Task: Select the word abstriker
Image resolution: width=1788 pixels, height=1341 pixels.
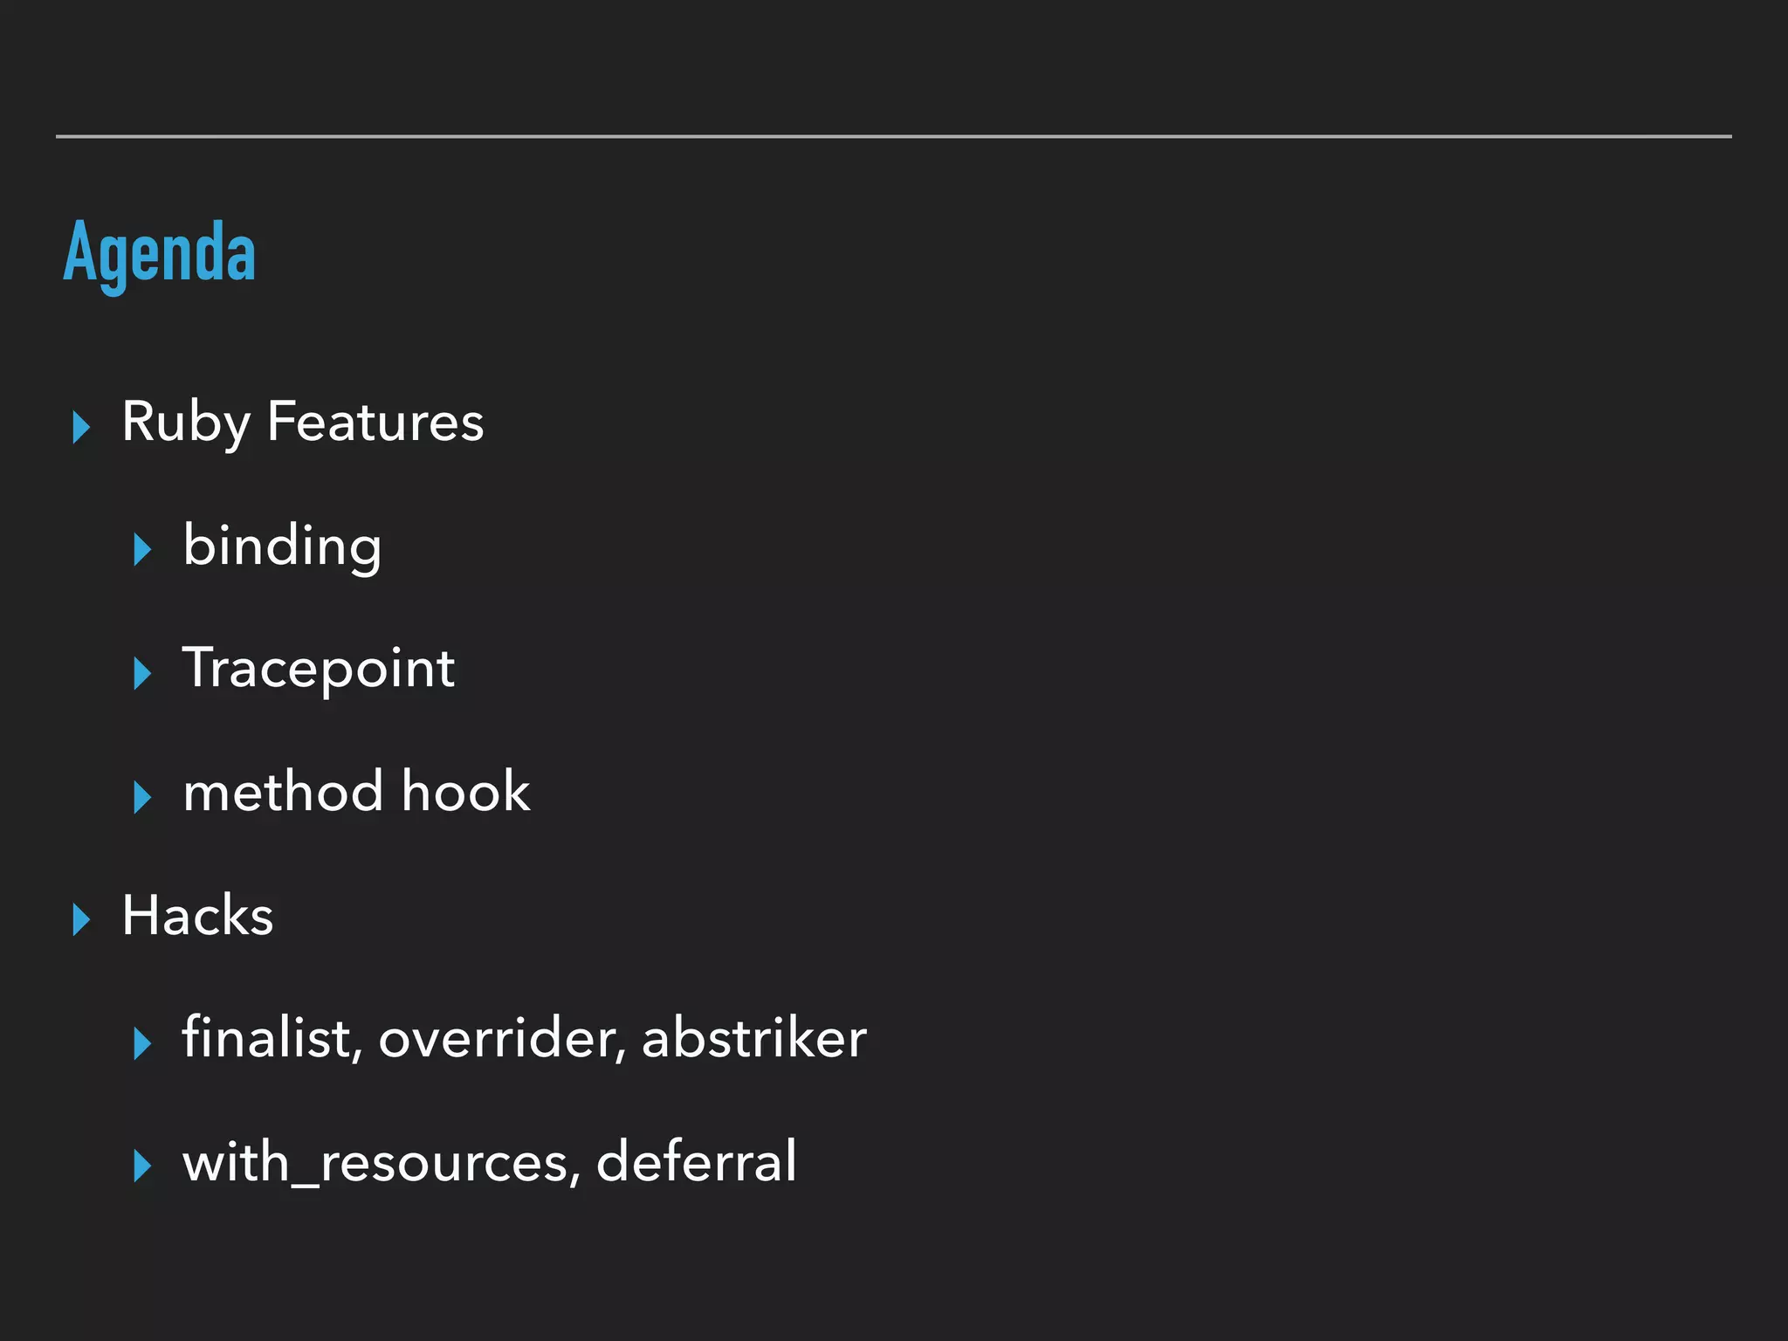Action: (753, 1039)
